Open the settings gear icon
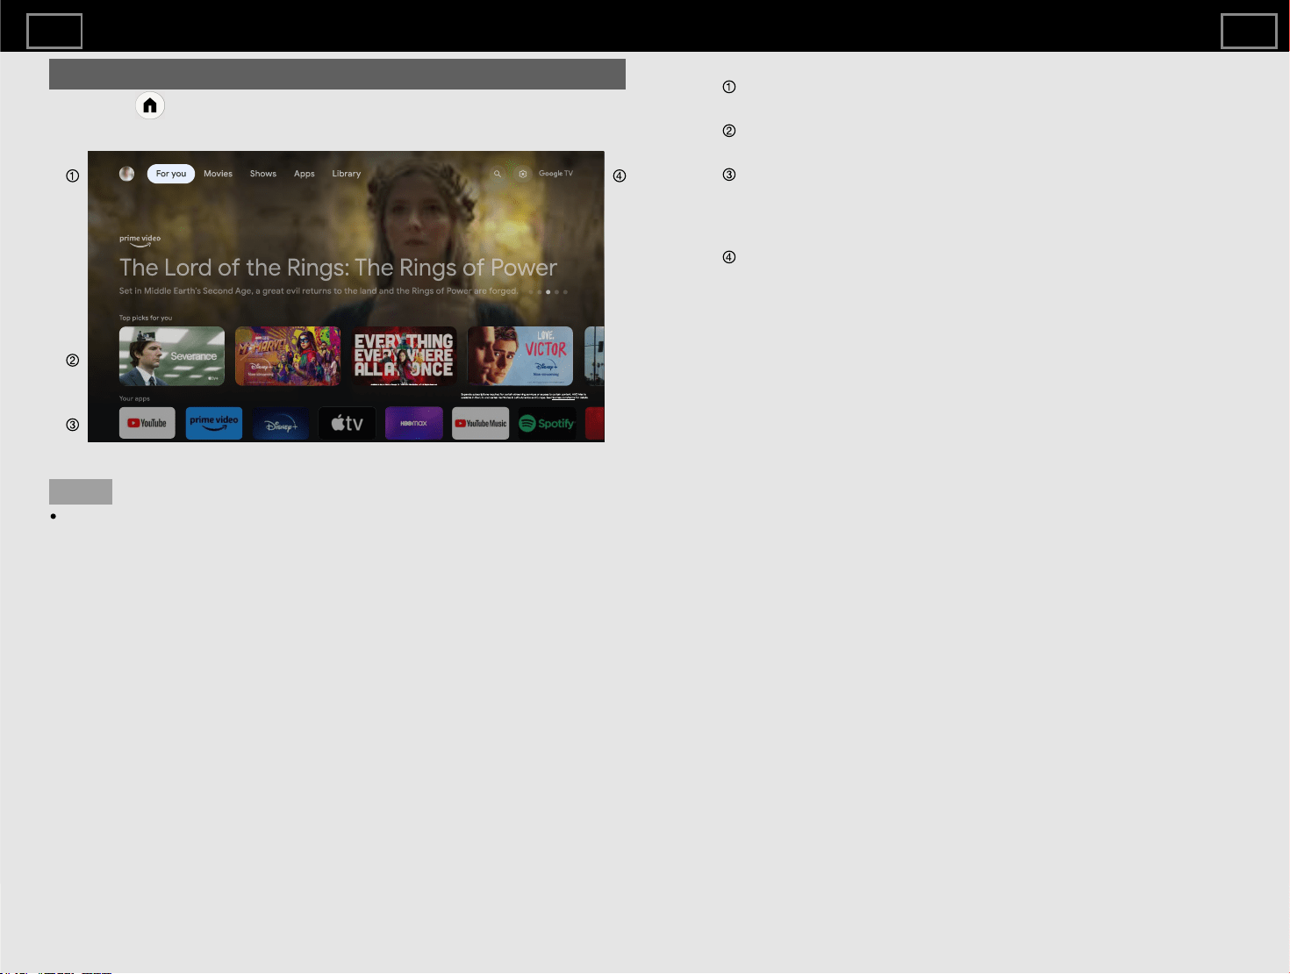1290x974 pixels. pyautogui.click(x=523, y=174)
